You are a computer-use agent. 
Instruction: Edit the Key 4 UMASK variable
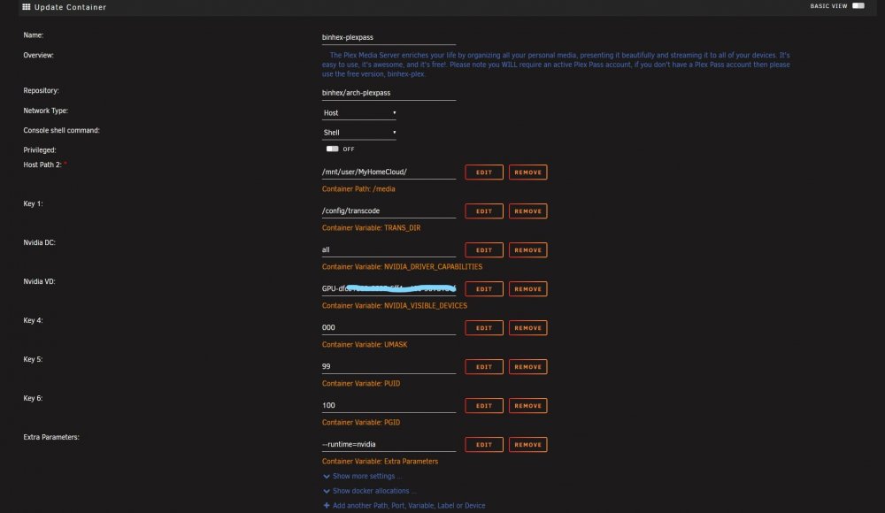coord(484,328)
